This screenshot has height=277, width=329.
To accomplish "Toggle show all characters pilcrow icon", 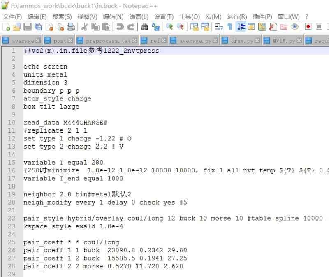I will coord(230,27).
